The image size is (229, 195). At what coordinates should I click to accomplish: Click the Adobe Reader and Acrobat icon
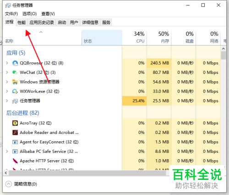pyautogui.click(x=15, y=133)
